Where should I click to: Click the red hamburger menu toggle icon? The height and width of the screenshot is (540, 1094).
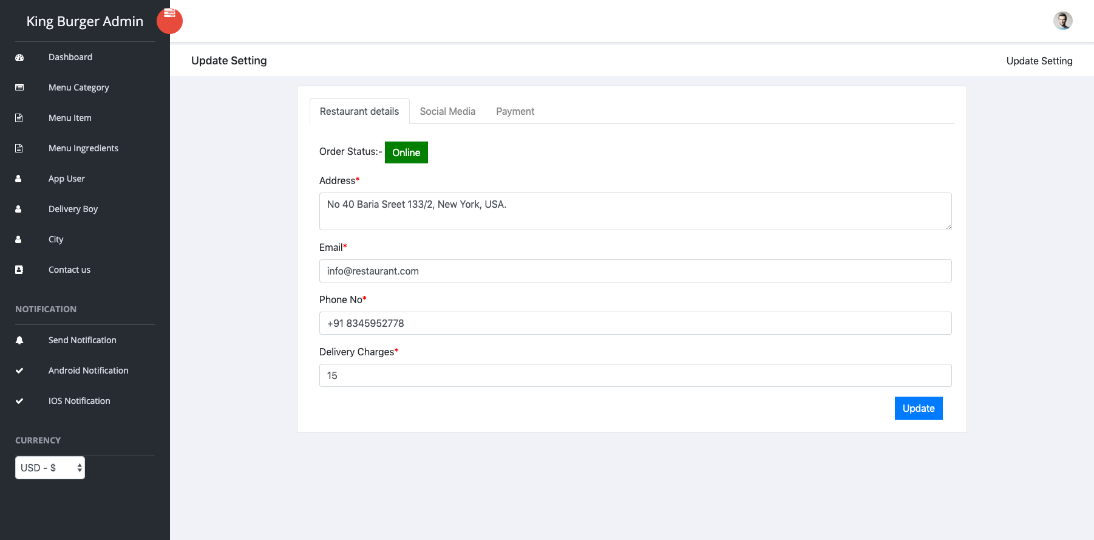169,20
